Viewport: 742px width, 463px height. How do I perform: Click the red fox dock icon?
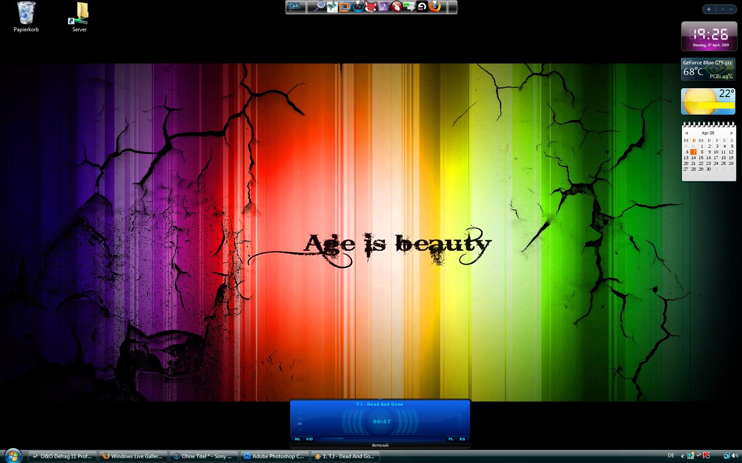click(371, 7)
